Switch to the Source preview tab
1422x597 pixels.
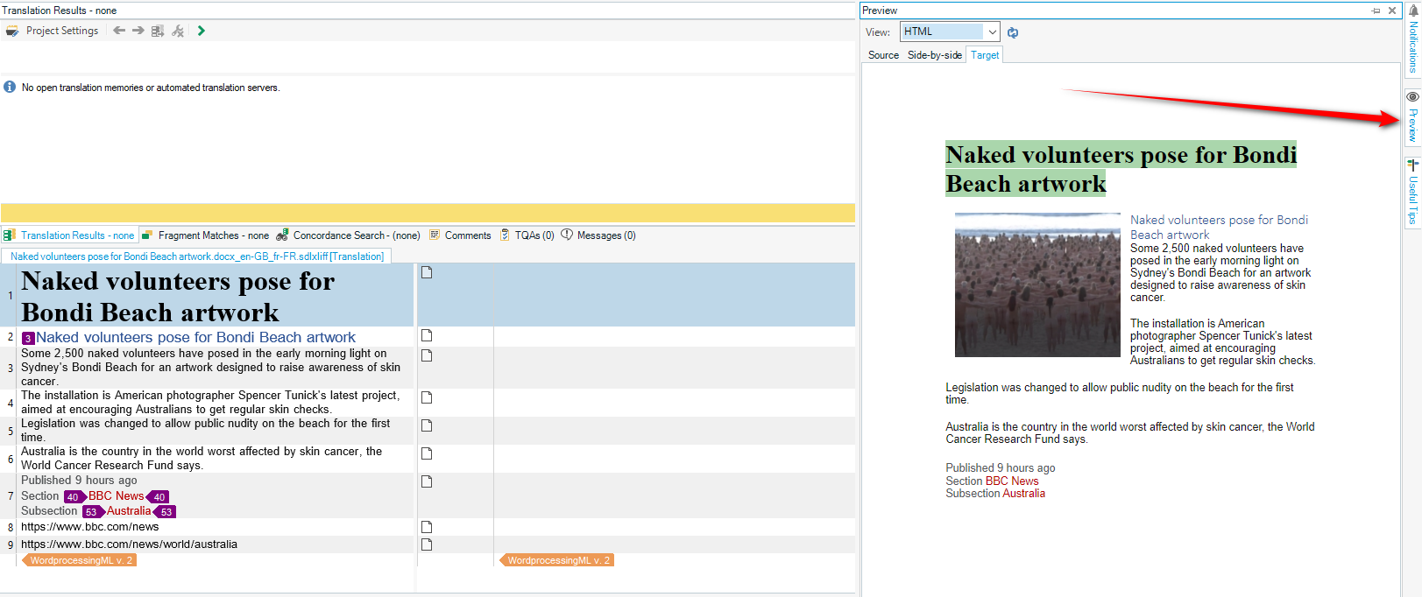tap(883, 55)
